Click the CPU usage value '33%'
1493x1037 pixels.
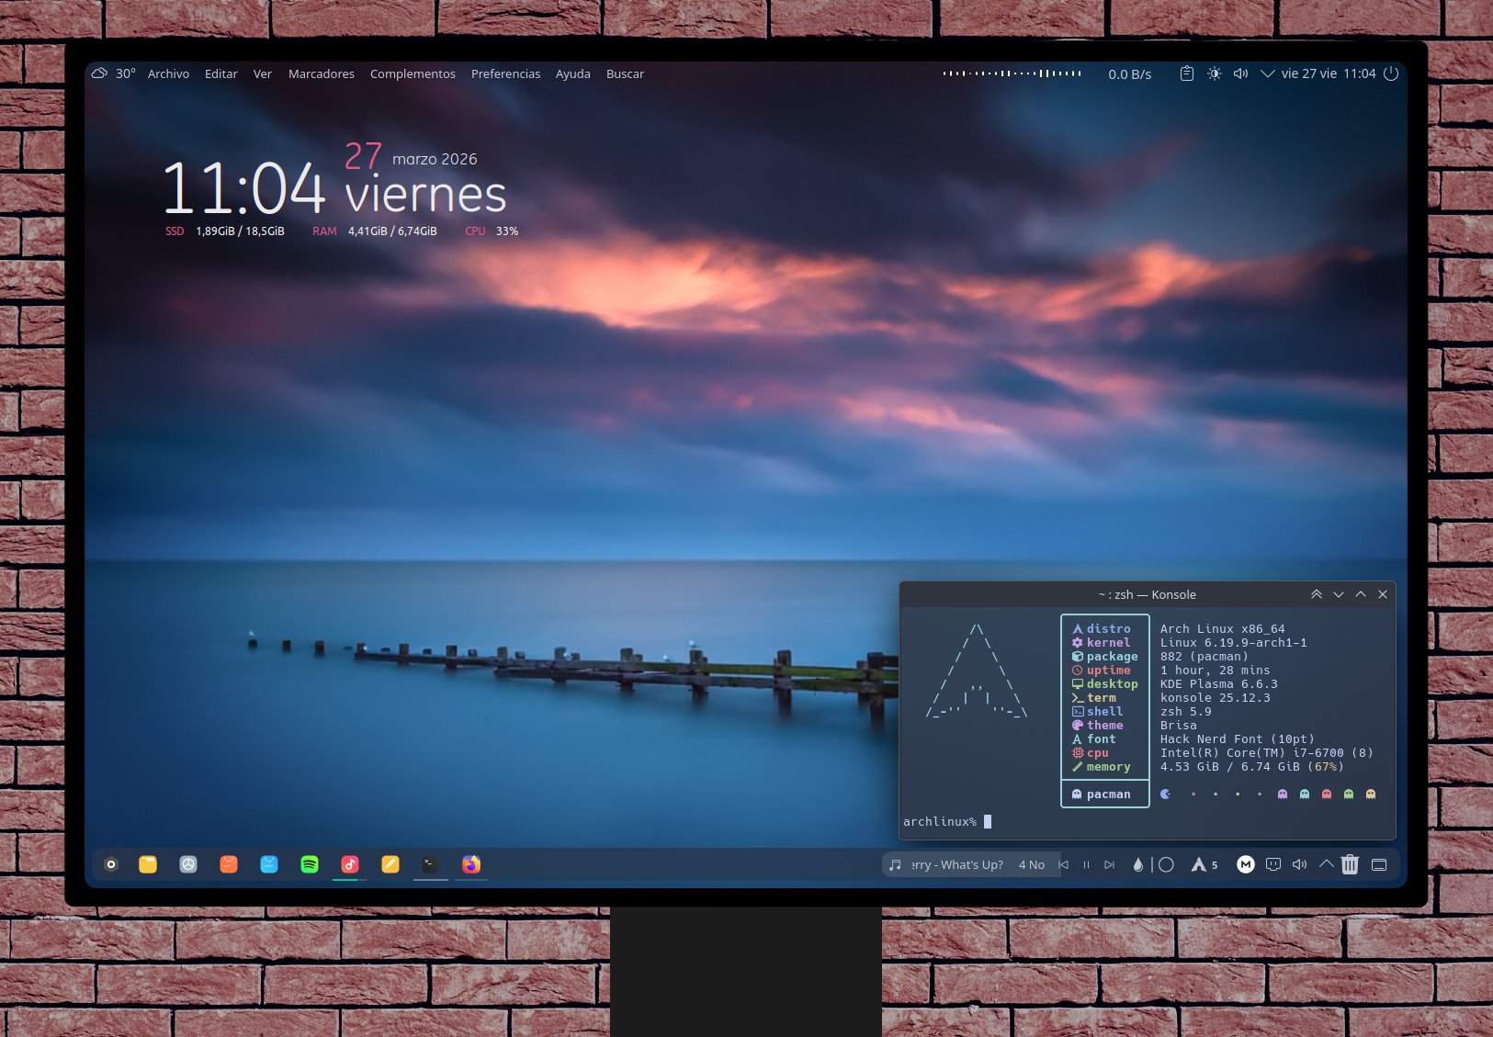(x=507, y=231)
